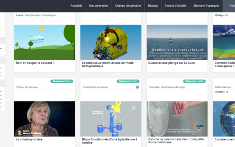The height and width of the screenshot is (147, 235).
Task: Open the ship at sea thumbnail
Action: click(x=177, y=42)
